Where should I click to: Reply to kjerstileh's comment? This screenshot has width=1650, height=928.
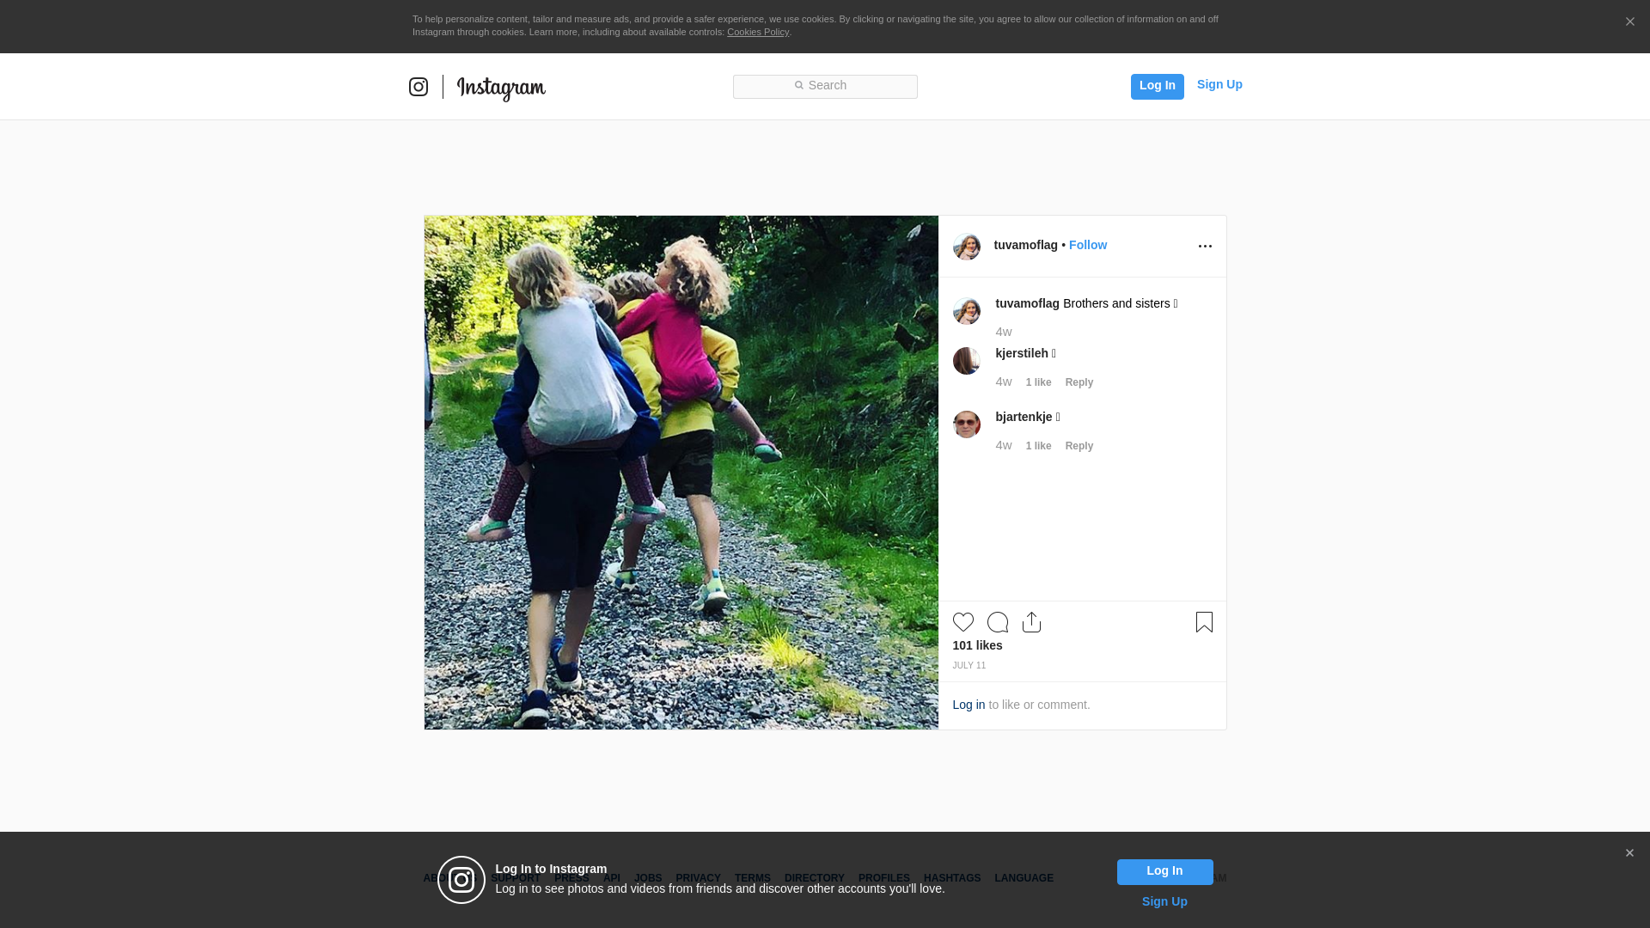pyautogui.click(x=1079, y=382)
